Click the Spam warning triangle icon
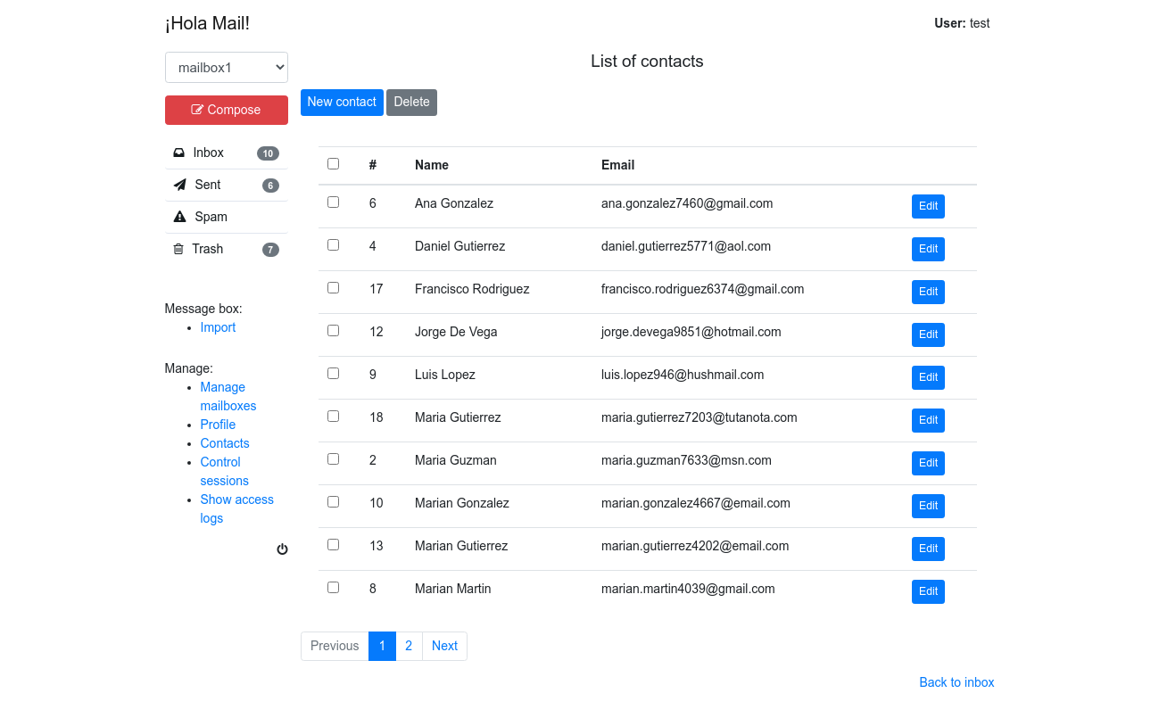Image resolution: width=1159 pixels, height=710 pixels. (x=179, y=217)
